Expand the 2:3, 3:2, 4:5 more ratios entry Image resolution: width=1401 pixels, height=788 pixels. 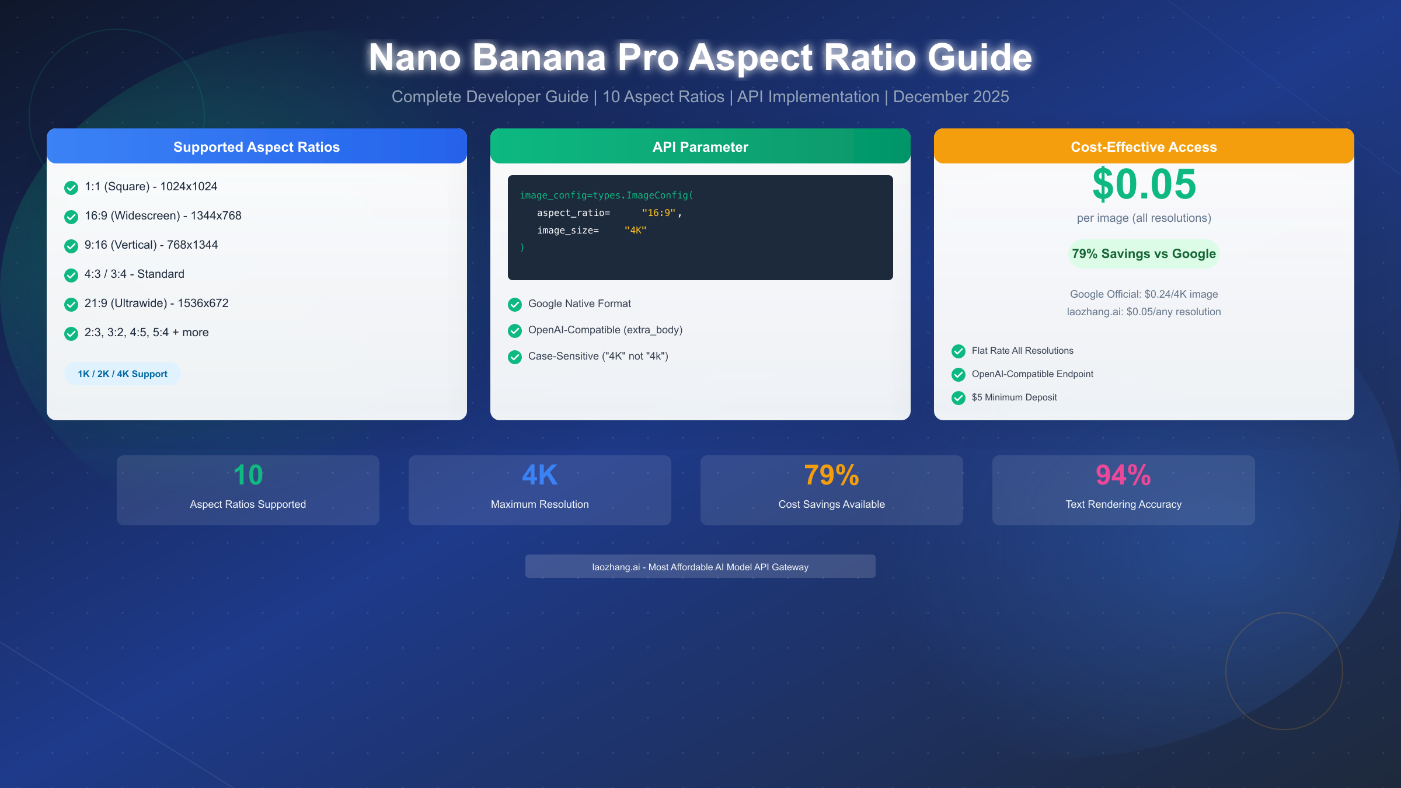tap(146, 332)
